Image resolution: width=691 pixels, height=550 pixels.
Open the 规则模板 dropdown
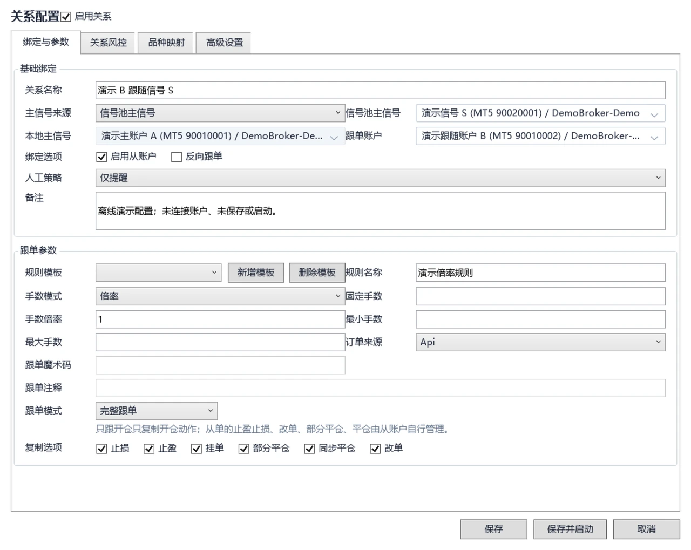tap(159, 273)
